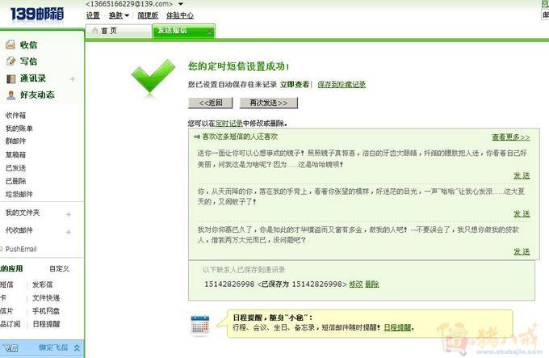549x358 pixels.
Task: Open the 定时记录 link
Action: [228, 124]
